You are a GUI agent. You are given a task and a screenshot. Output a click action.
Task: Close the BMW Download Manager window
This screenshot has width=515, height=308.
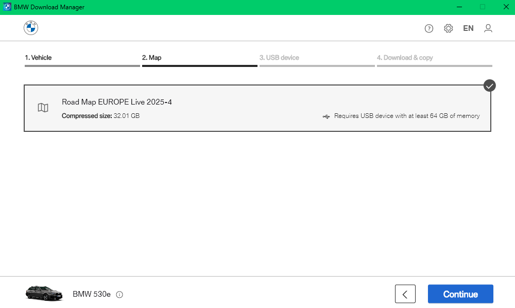(506, 7)
